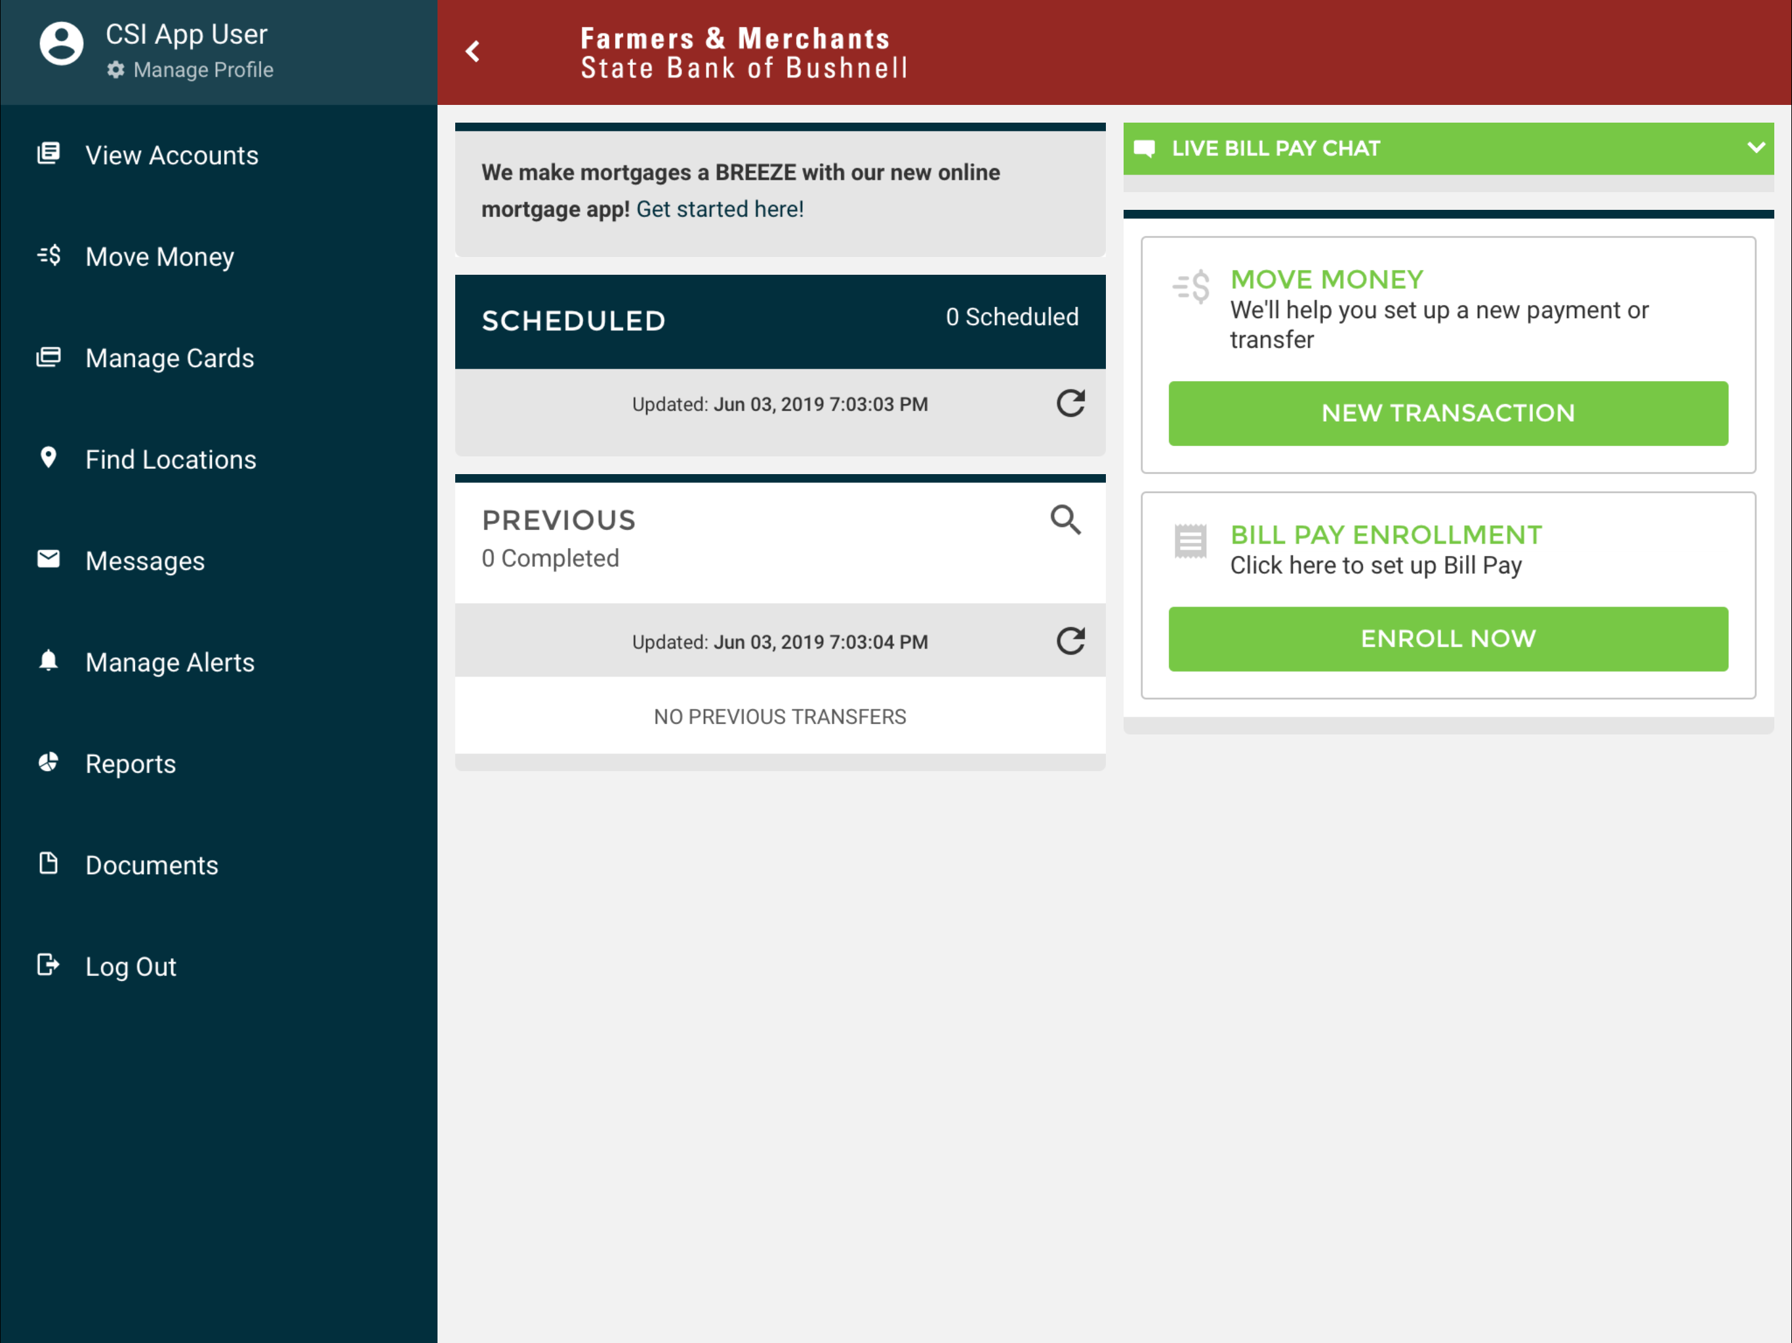1792x1343 pixels.
Task: Click the BILL PAY ENROLLMENT heading
Action: coord(1386,534)
